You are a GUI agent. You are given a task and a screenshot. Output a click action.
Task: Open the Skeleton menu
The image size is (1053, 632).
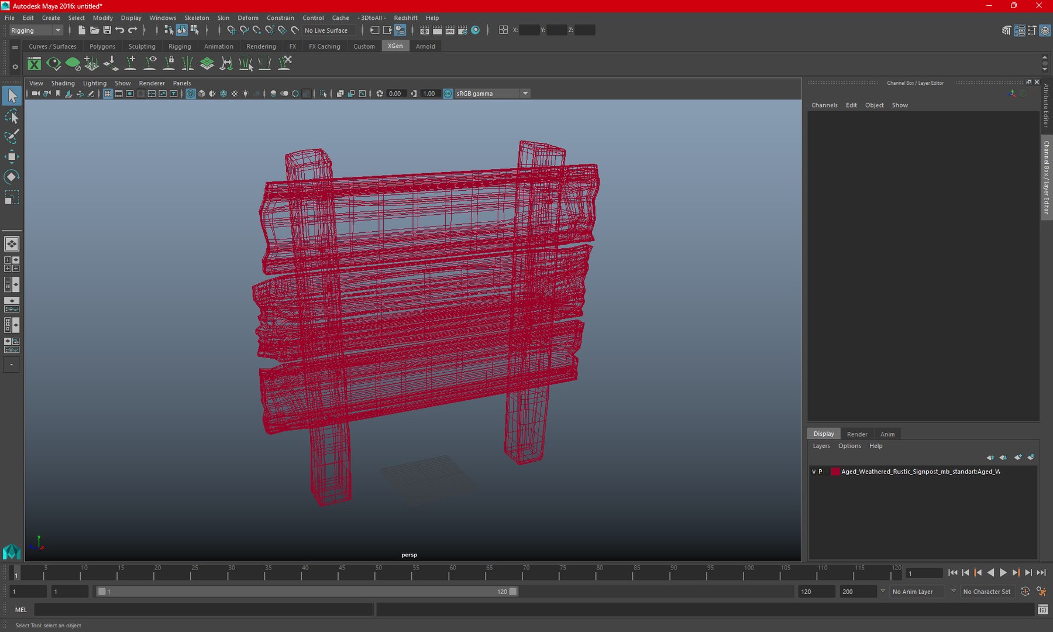point(197,18)
